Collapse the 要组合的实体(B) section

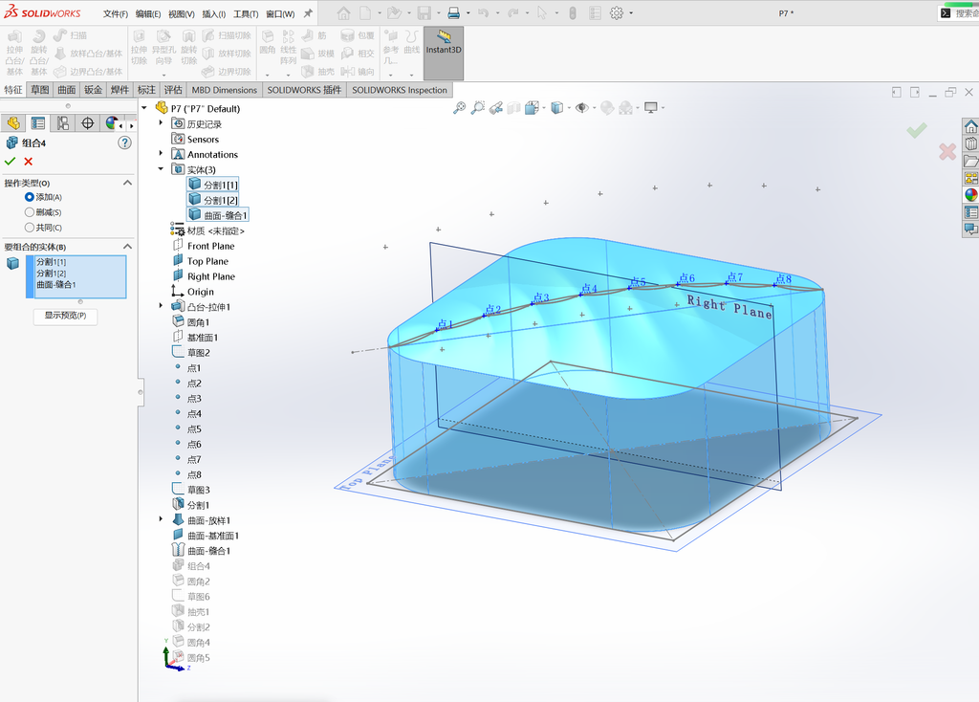tap(127, 247)
